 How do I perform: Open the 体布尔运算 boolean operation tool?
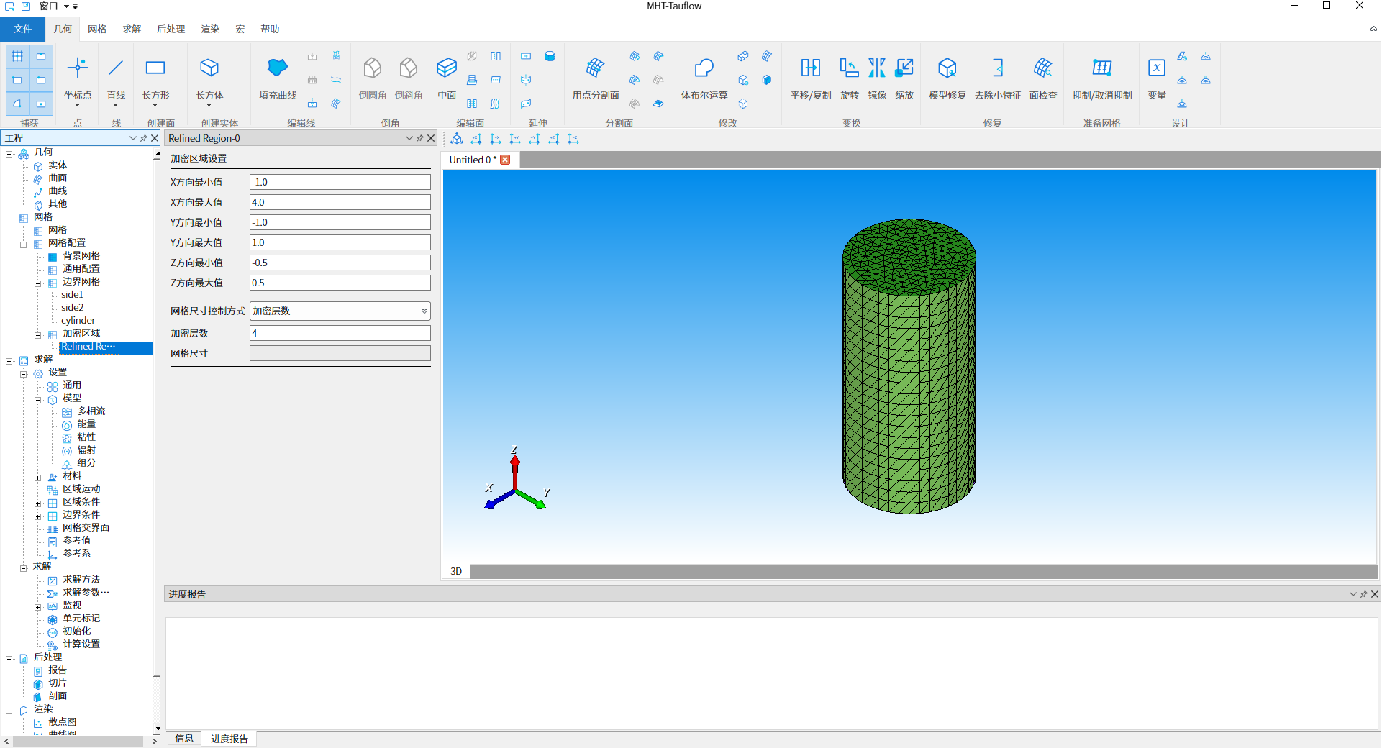pos(704,68)
